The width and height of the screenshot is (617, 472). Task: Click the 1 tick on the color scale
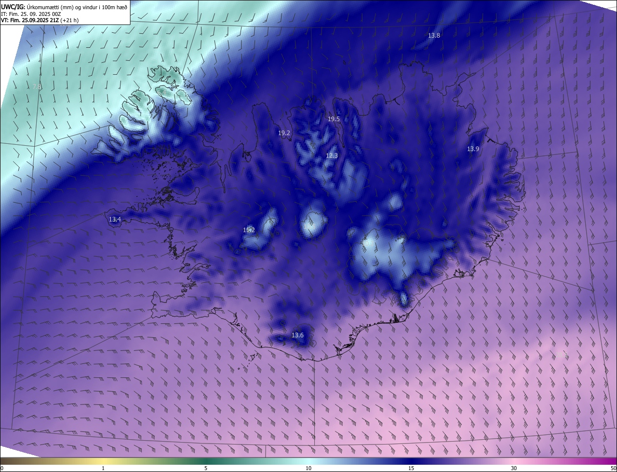pyautogui.click(x=103, y=468)
